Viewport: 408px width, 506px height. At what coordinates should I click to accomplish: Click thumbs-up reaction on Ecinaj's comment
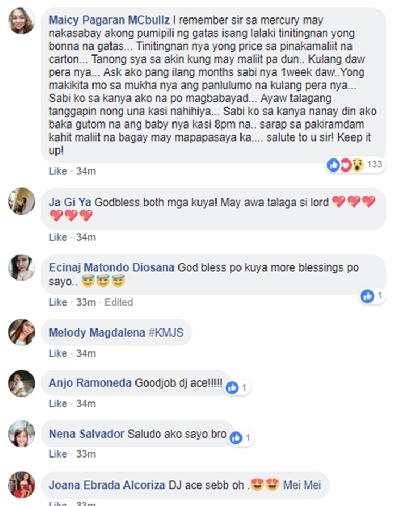(367, 296)
